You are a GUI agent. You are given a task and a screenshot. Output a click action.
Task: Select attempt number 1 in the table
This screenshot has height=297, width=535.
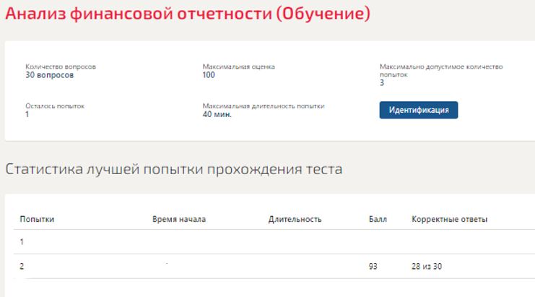22,242
